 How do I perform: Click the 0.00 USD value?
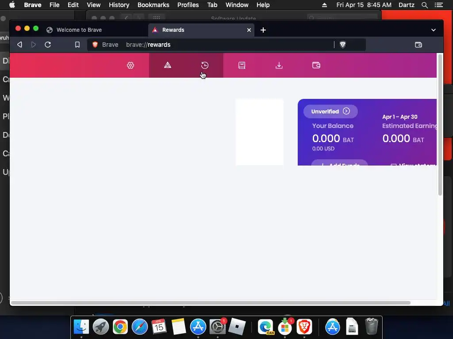coord(323,149)
